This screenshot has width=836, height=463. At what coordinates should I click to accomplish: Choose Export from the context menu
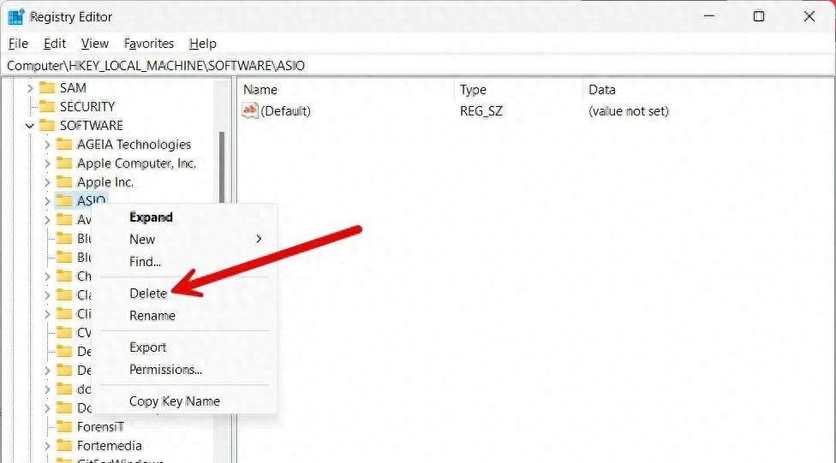pyautogui.click(x=147, y=347)
